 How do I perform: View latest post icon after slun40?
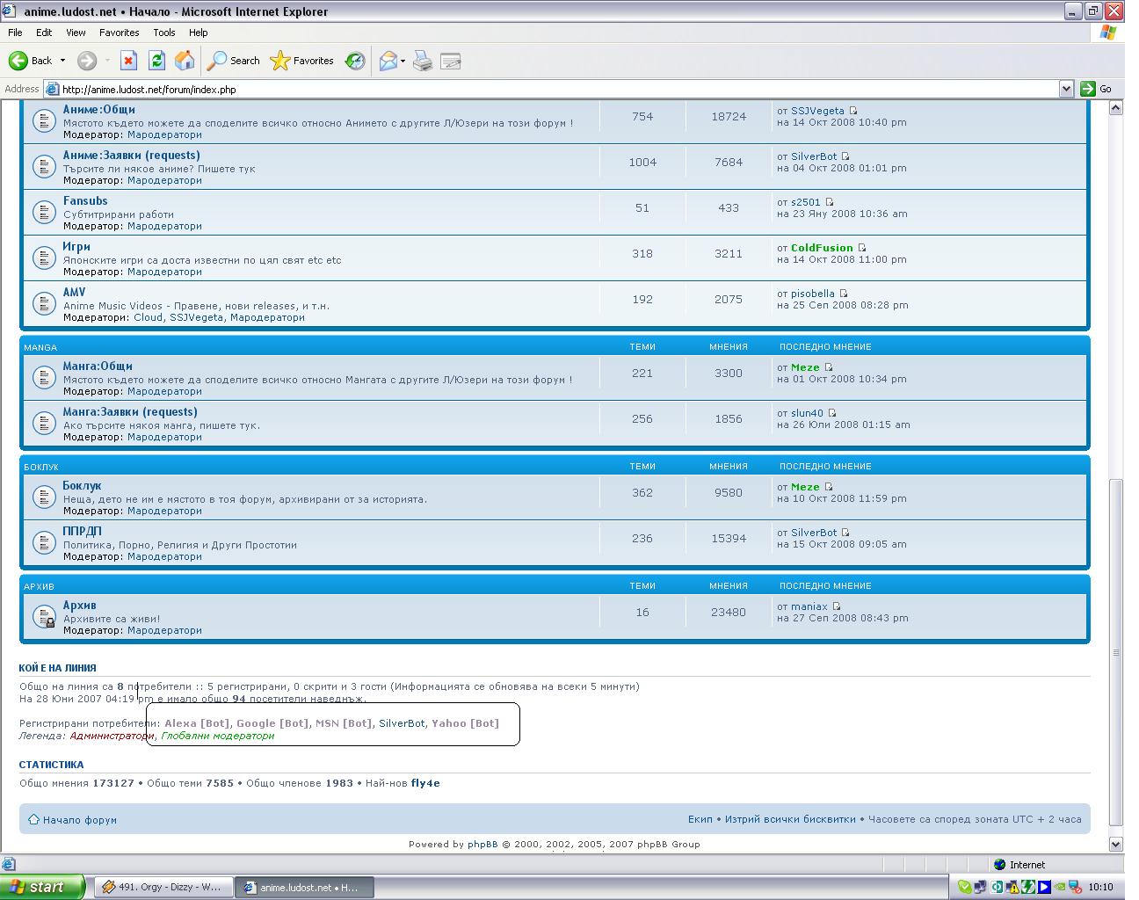[831, 413]
